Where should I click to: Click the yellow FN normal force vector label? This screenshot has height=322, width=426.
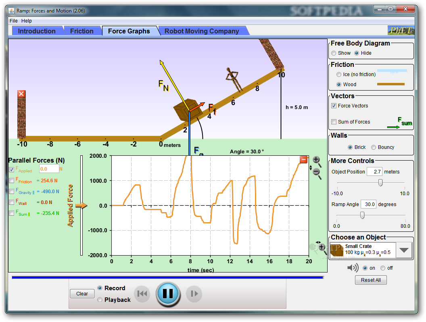point(163,86)
